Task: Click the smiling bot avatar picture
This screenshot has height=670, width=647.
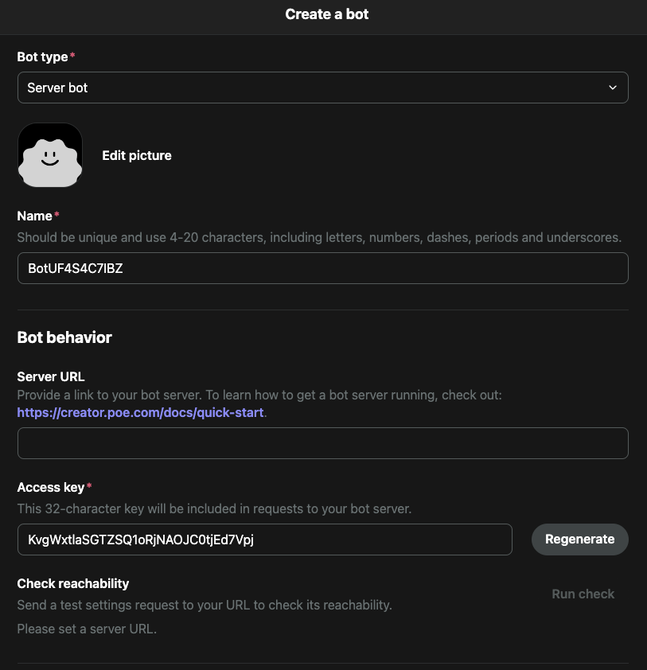Action: [50, 155]
